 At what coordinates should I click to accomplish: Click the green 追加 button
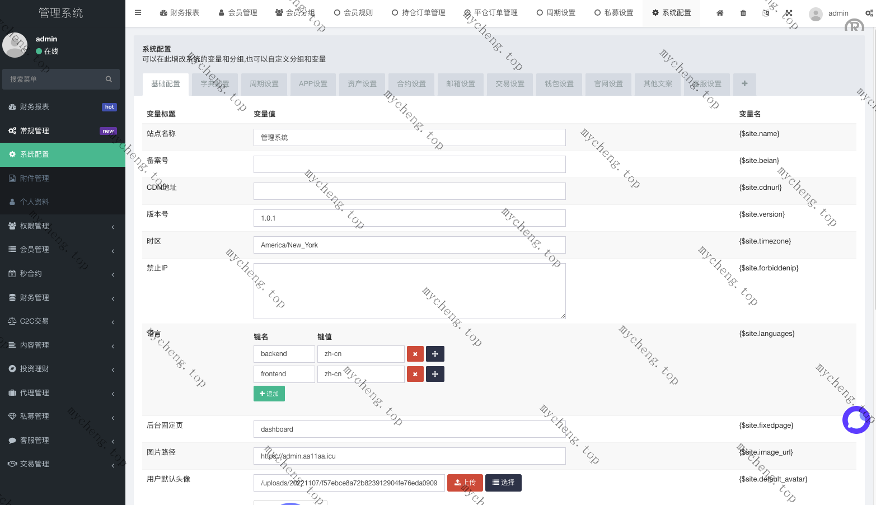point(269,394)
